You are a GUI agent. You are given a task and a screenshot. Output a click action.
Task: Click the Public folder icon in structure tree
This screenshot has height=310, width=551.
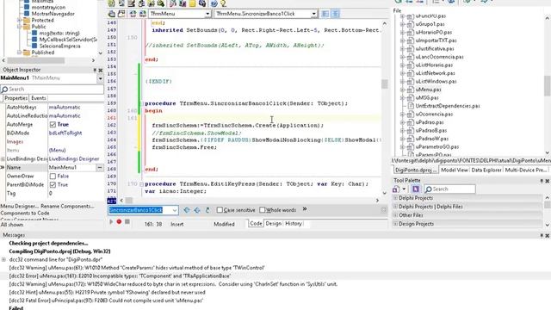27,27
